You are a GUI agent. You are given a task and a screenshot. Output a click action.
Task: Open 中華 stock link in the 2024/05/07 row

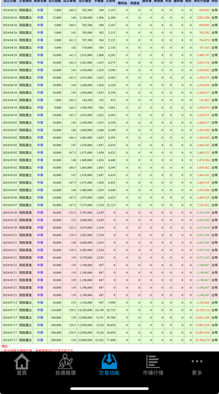pos(40,205)
